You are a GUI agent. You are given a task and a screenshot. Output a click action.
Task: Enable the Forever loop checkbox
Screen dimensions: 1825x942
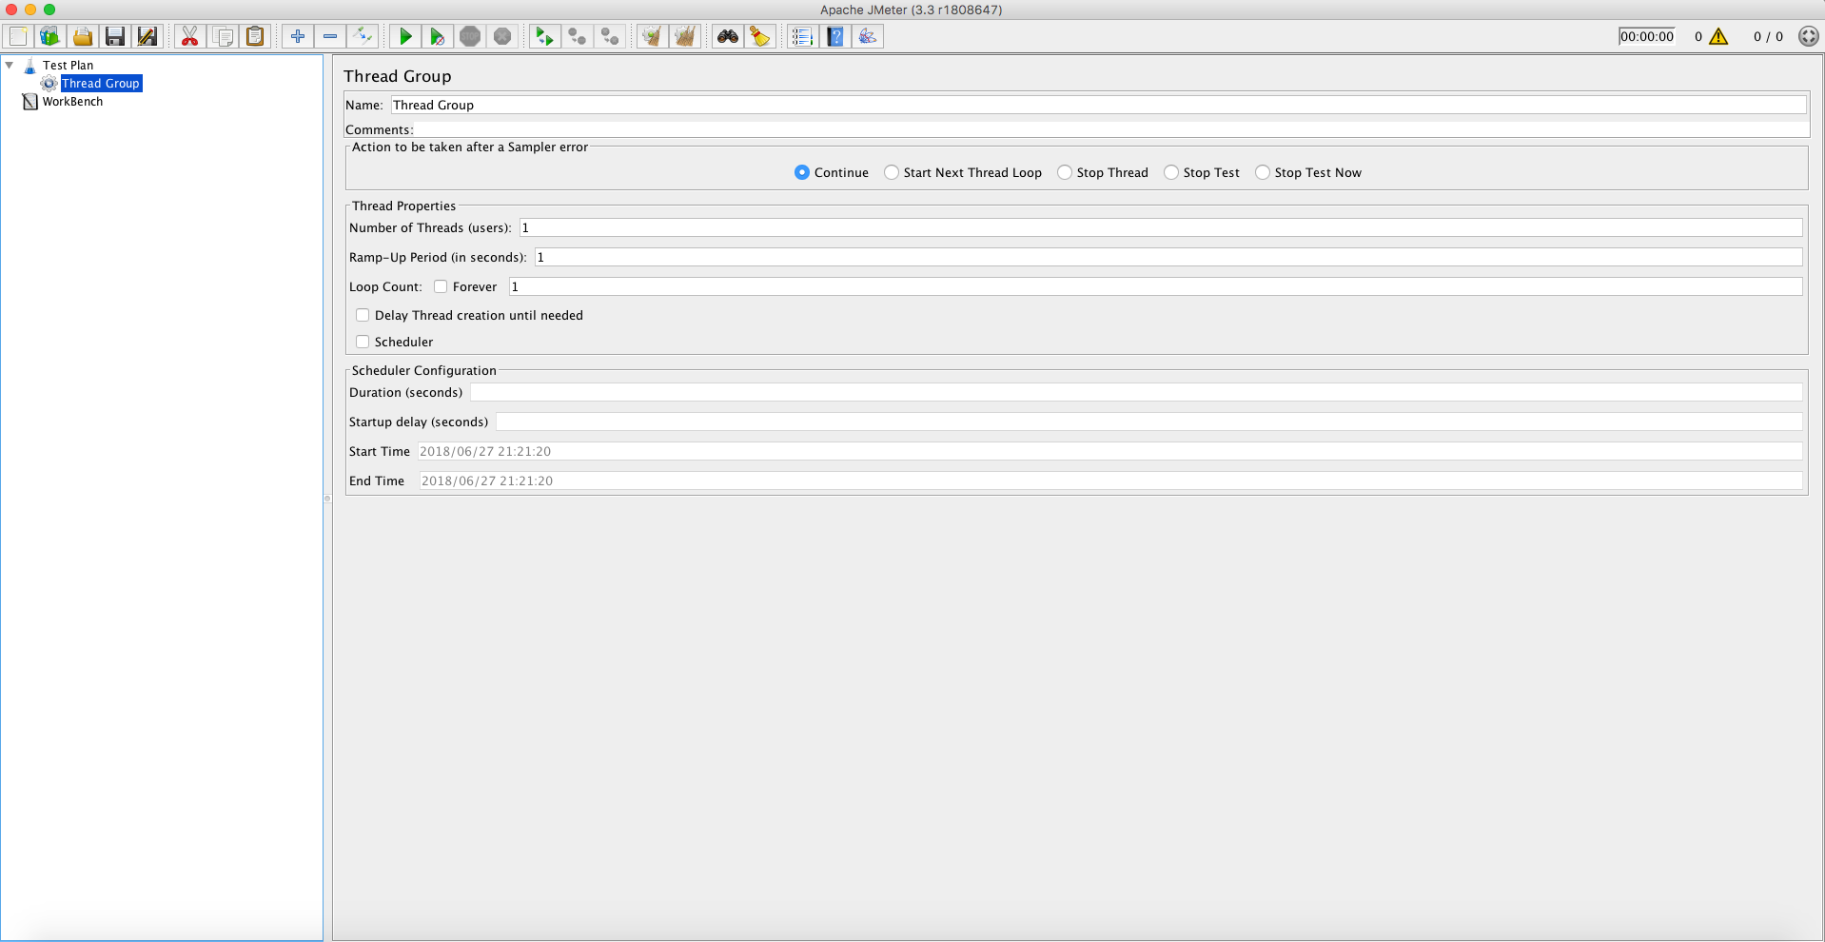point(441,286)
